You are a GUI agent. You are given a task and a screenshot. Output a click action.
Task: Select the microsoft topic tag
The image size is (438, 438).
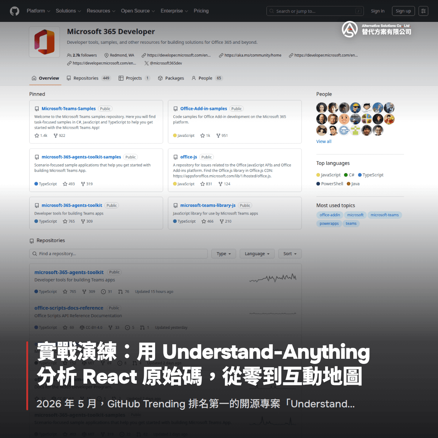tap(355, 215)
